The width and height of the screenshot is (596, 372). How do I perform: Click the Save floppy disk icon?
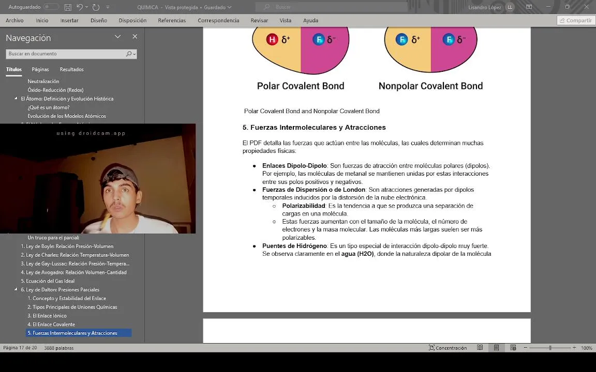(68, 7)
